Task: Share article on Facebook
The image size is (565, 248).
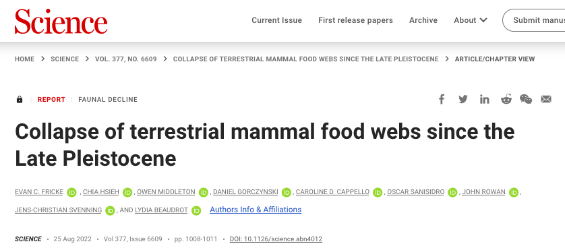Action: [442, 99]
